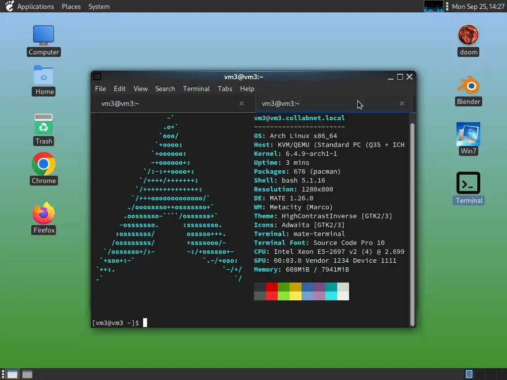Screen dimensions: 507x380
Task: Click the Shell: bash 5.1.16 line
Action: (289, 180)
